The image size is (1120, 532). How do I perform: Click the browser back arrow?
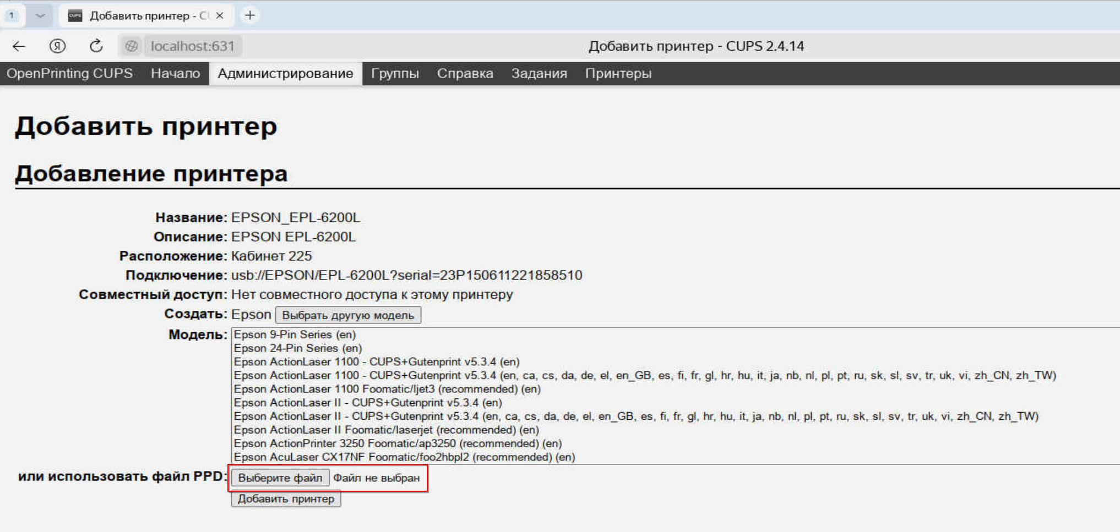click(x=19, y=46)
